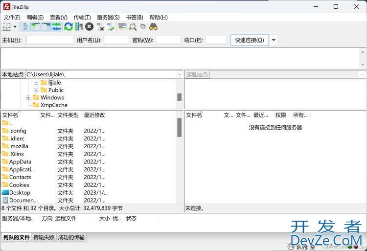The width and height of the screenshot is (367, 251).
Task: Sort local list by 文件名 column
Action: [x=20, y=115]
